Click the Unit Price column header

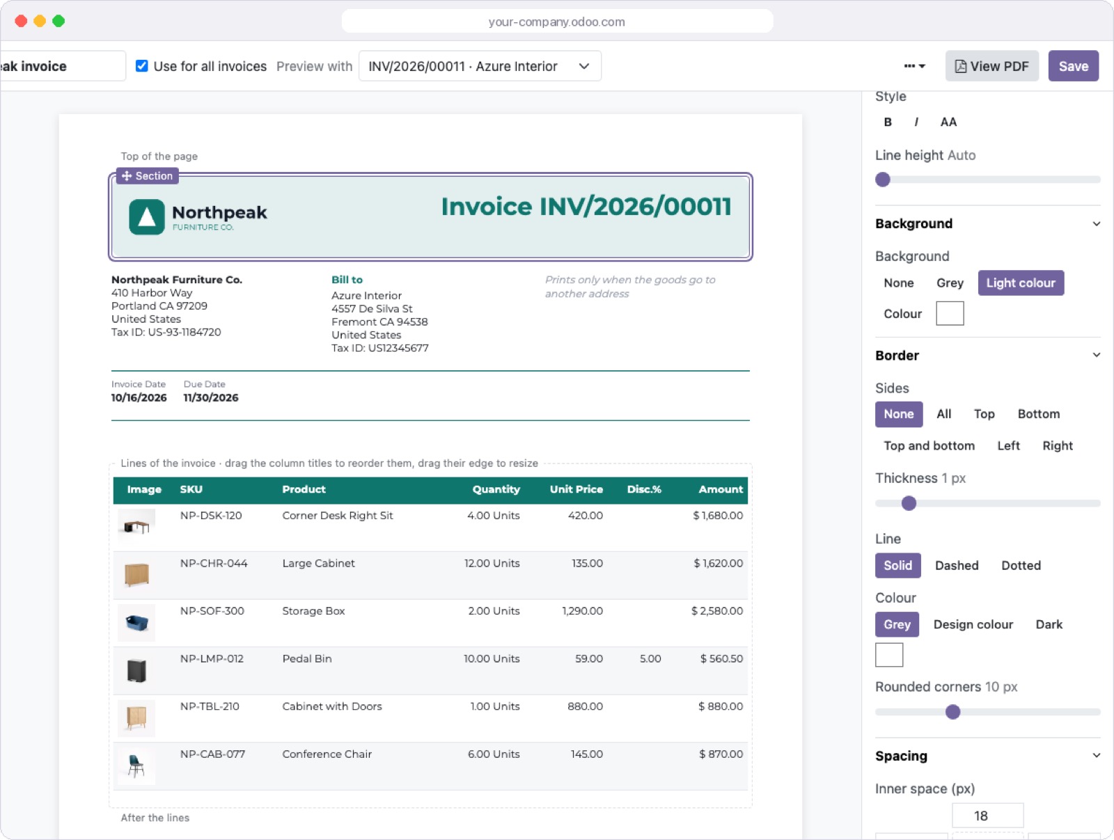576,490
